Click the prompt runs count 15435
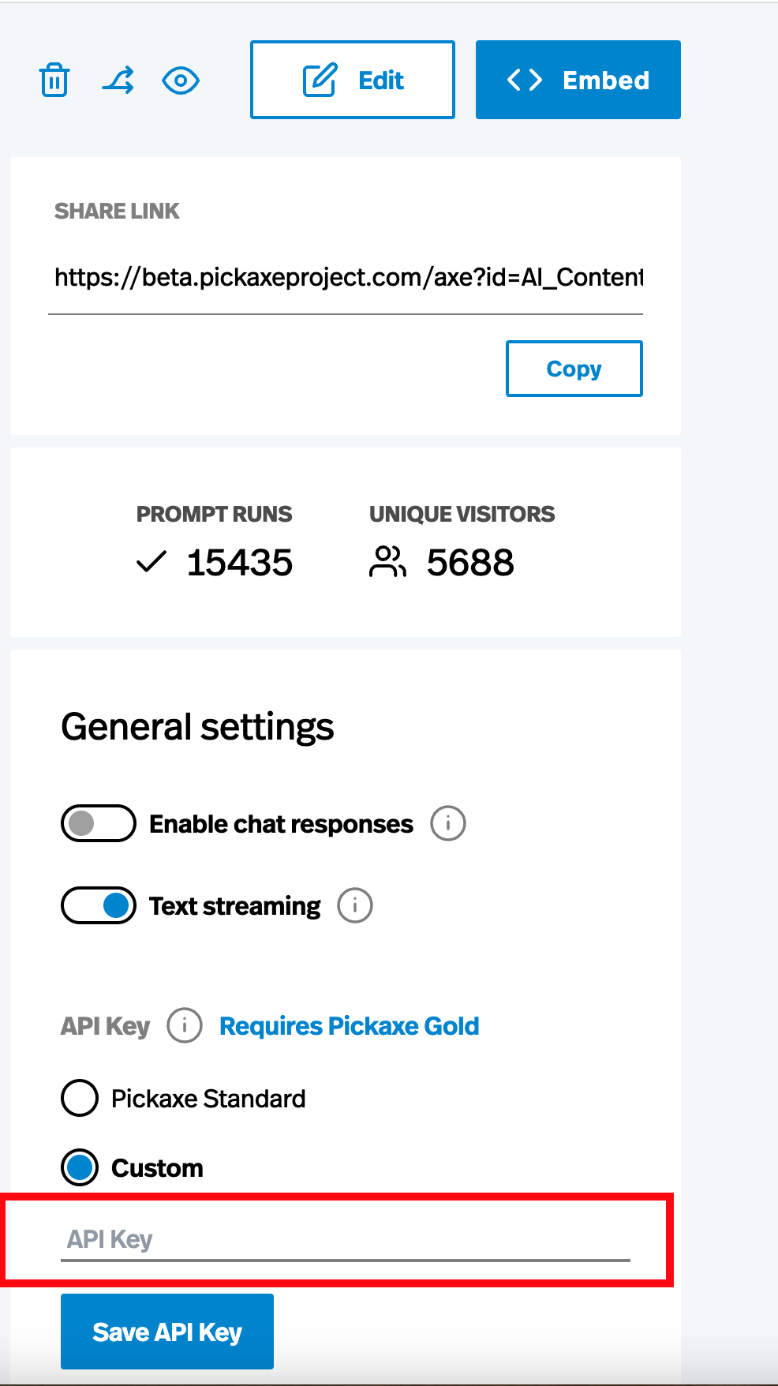Screen dimensions: 778x1386 (239, 563)
